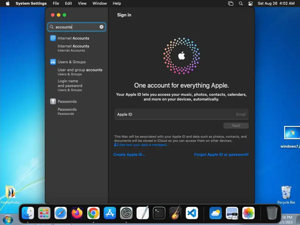Open Google Chrome in the dock
The height and width of the screenshot is (225, 300).
click(x=93, y=213)
